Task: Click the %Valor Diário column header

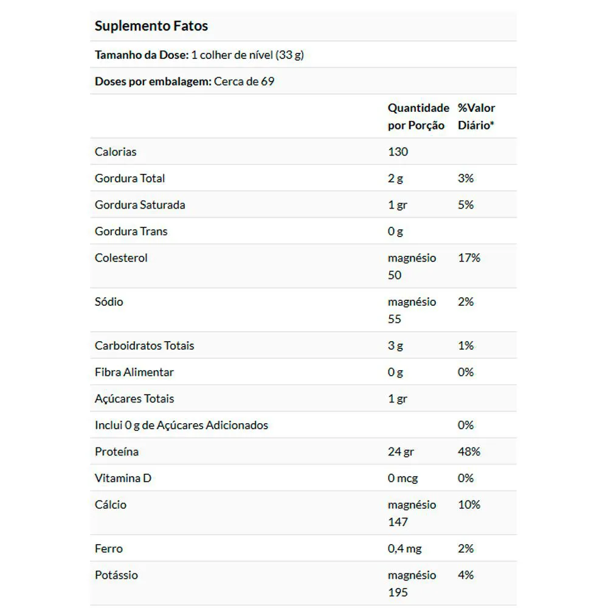Action: pyautogui.click(x=476, y=116)
